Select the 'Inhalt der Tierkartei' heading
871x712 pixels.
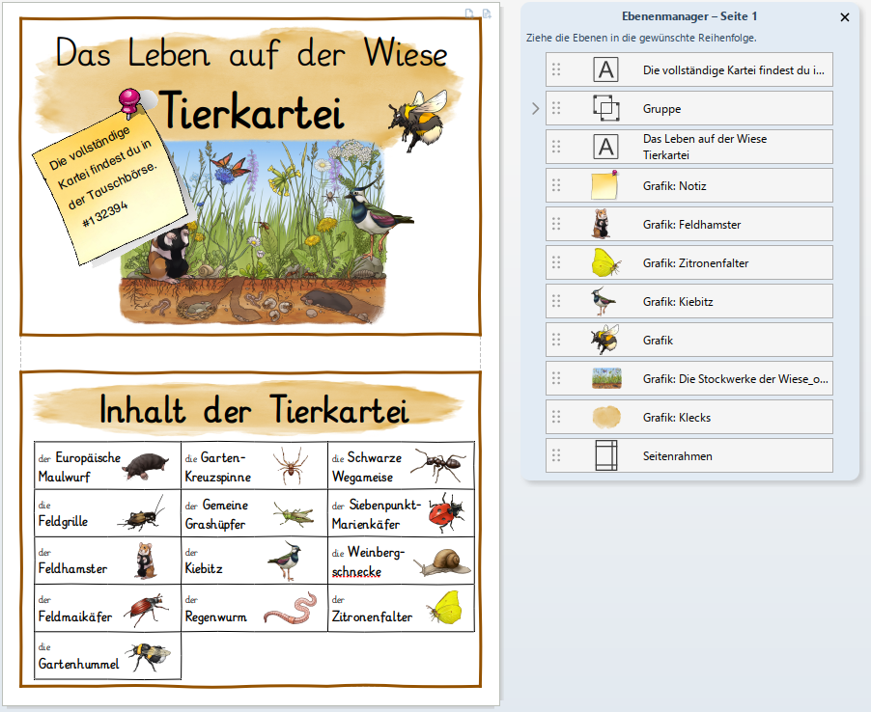(254, 409)
